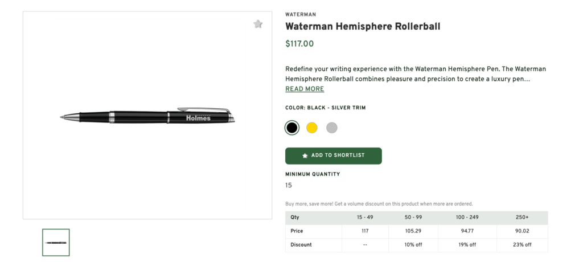
Task: Pick the silver gray color swatch
Action: (x=332, y=128)
